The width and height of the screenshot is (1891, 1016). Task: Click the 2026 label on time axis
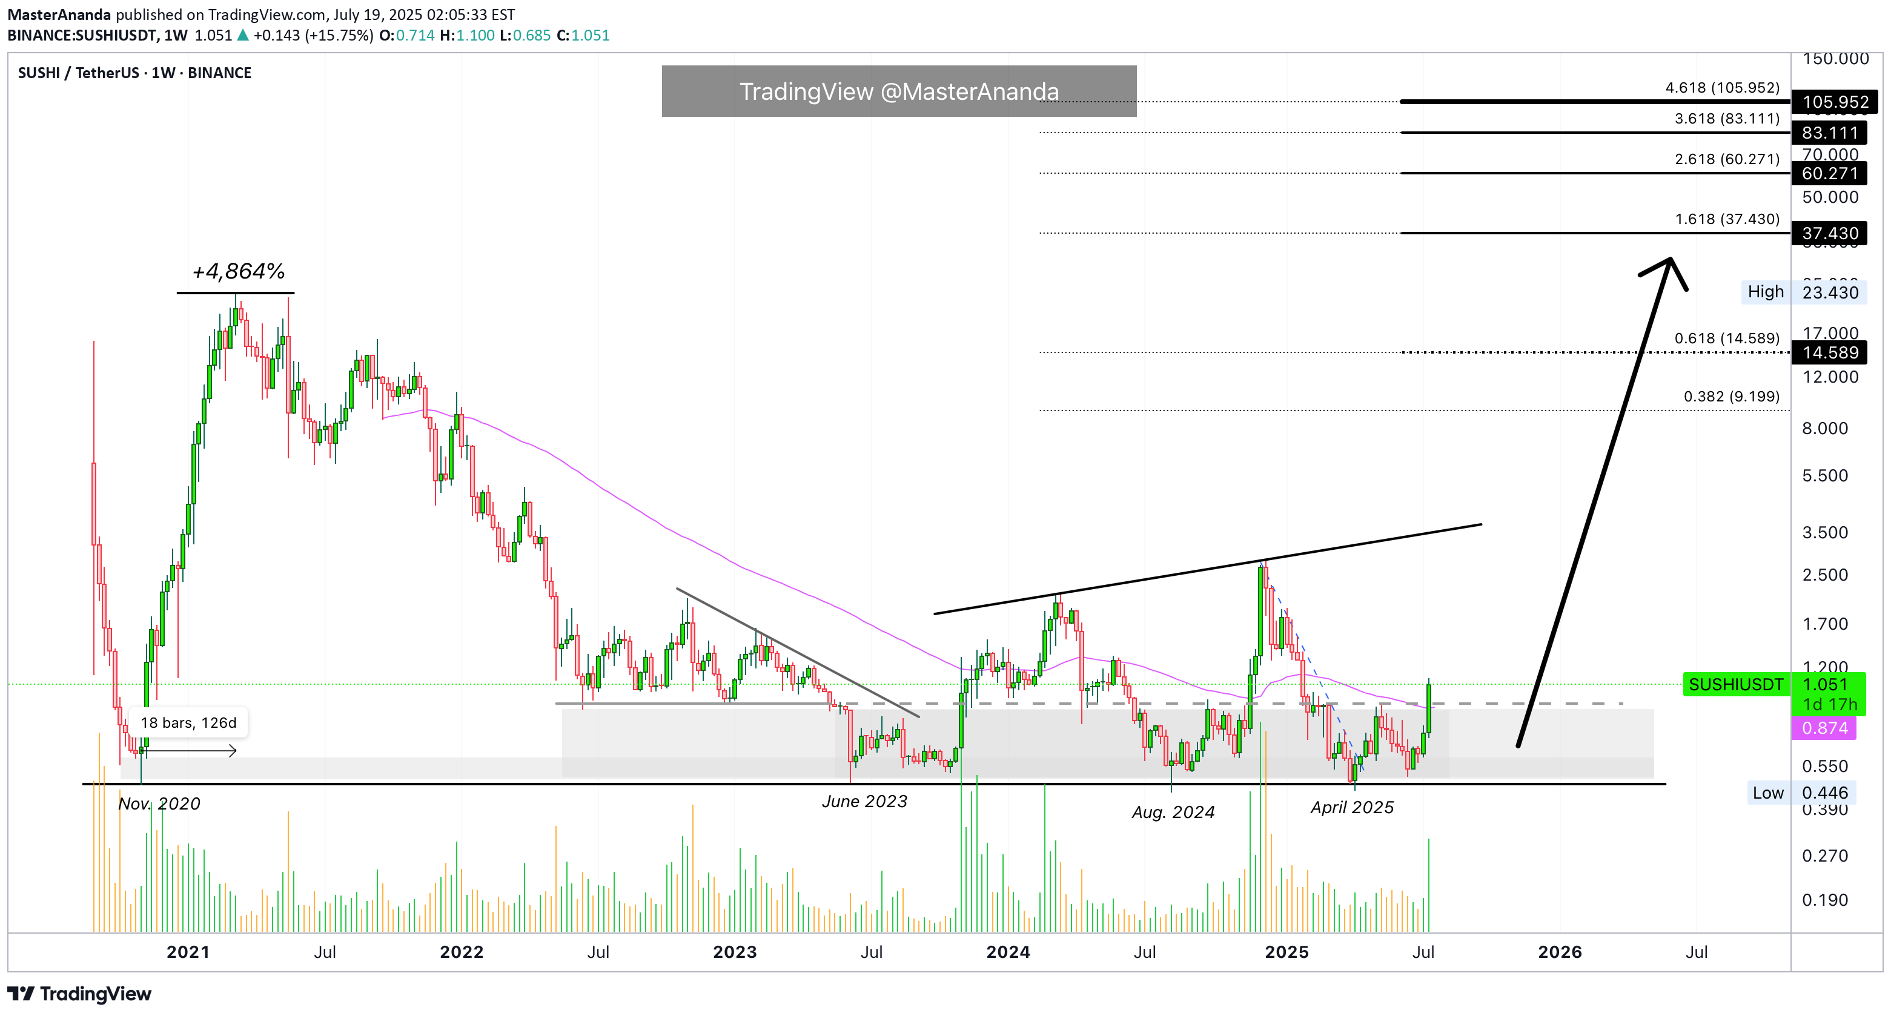point(1560,951)
